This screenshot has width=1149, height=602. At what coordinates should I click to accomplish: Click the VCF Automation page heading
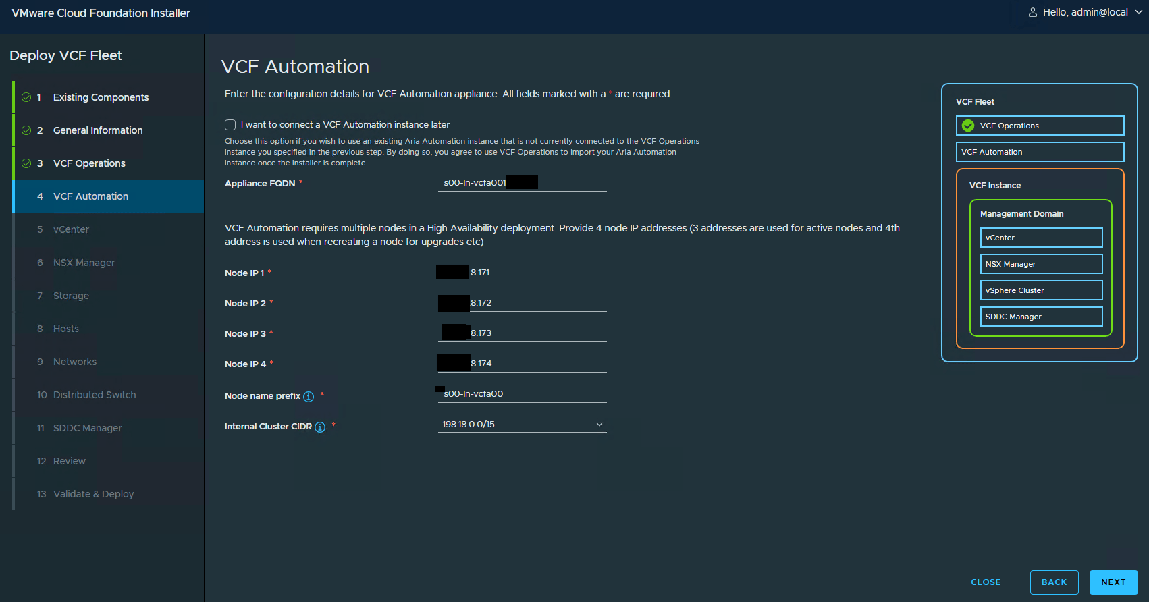click(x=295, y=67)
